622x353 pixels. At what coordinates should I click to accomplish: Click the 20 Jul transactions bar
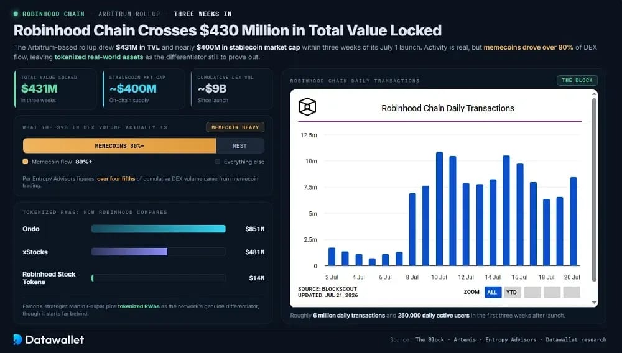pos(573,221)
